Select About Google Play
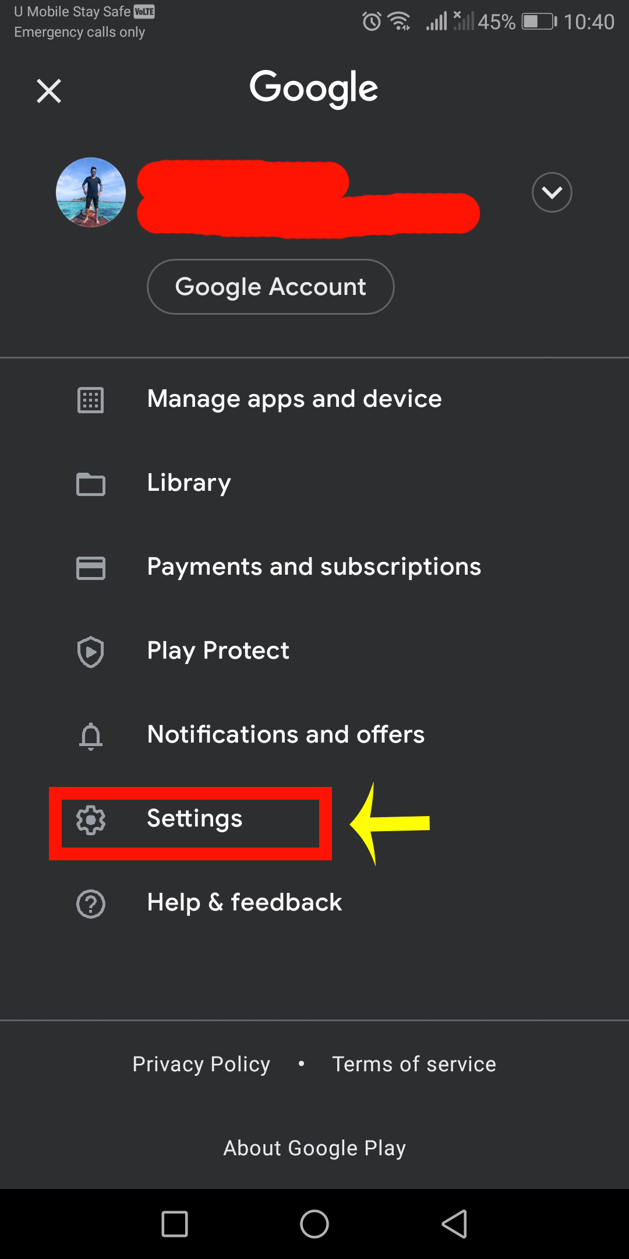 pyautogui.click(x=314, y=1147)
